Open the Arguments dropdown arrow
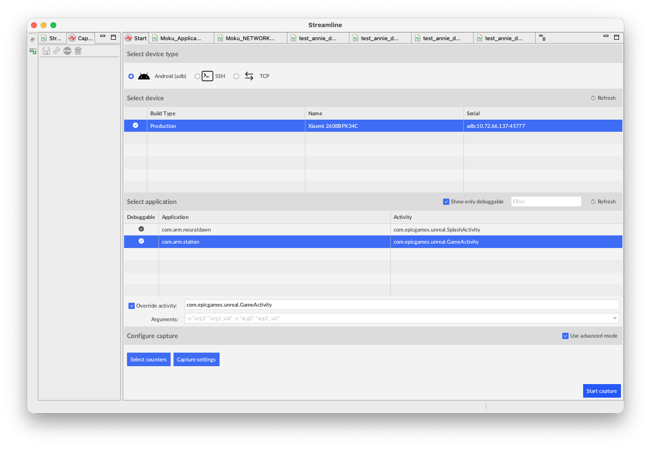 click(615, 318)
